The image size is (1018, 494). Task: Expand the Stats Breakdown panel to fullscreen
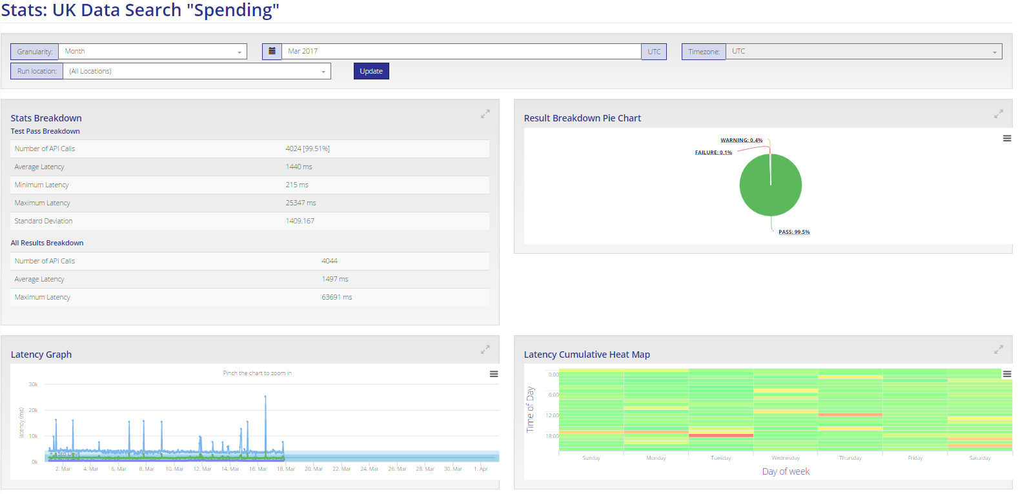click(485, 114)
